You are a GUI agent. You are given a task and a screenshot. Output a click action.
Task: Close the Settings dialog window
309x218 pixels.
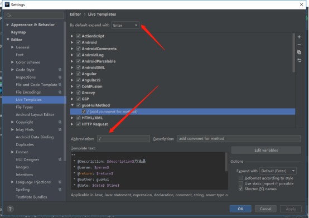[302, 4]
